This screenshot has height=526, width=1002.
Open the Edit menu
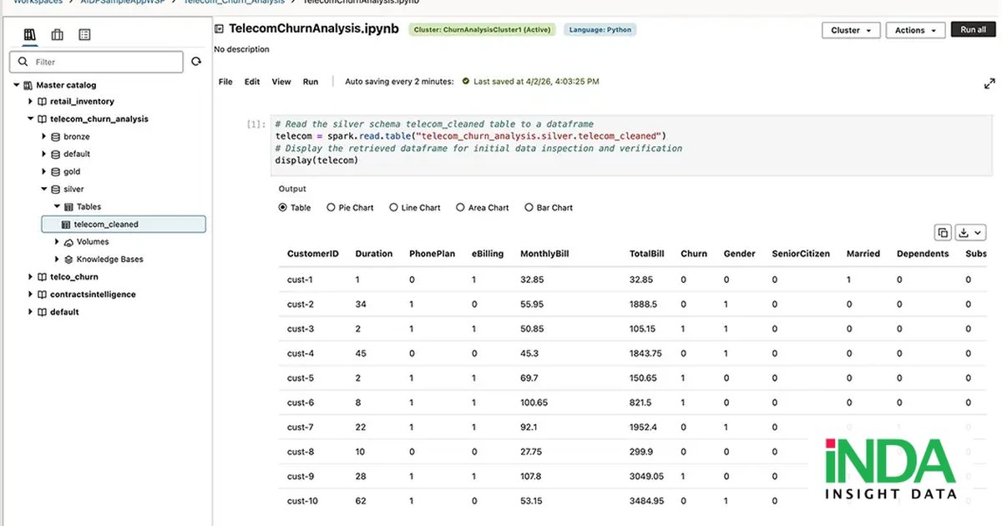coord(252,82)
